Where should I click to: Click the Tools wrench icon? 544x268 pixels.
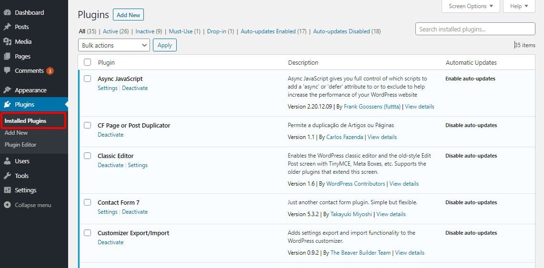7,176
